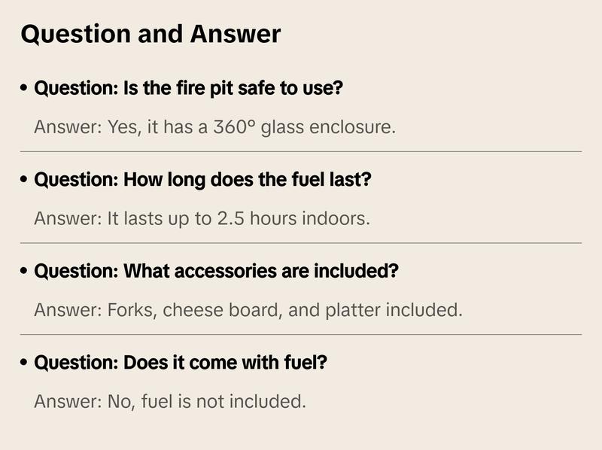Click the bullet before the fire pit safety question
This screenshot has width=602, height=450.
pyautogui.click(x=26, y=88)
